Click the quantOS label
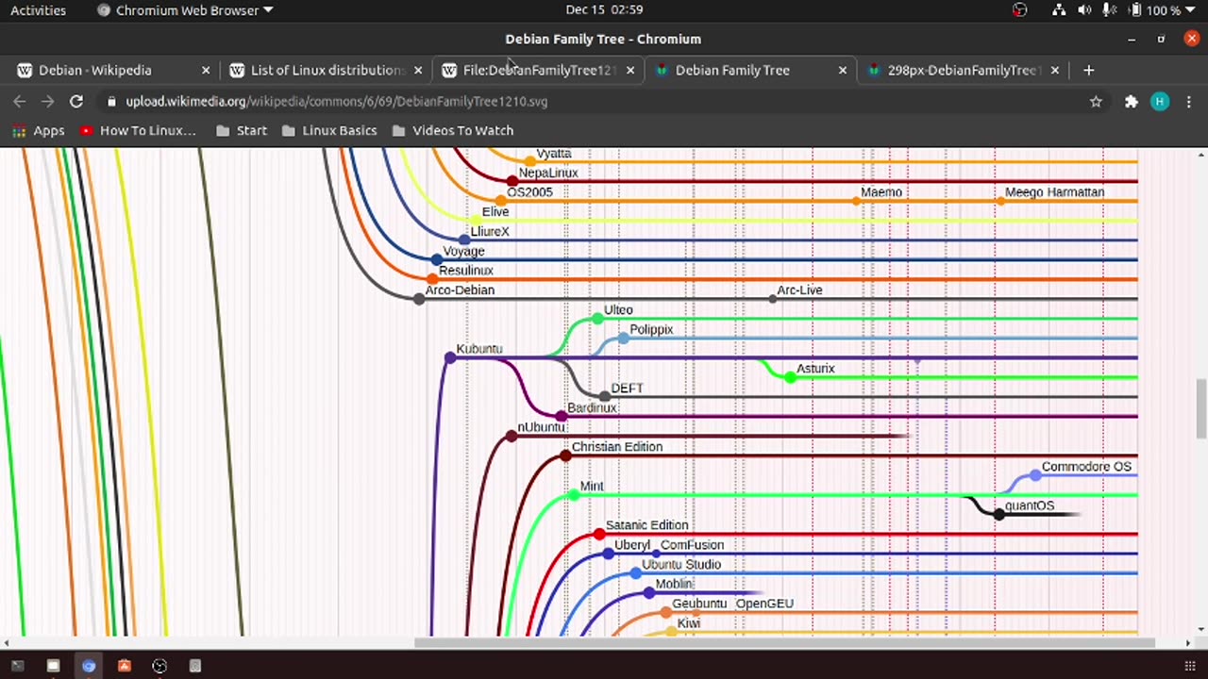This screenshot has width=1208, height=679. point(1030,505)
